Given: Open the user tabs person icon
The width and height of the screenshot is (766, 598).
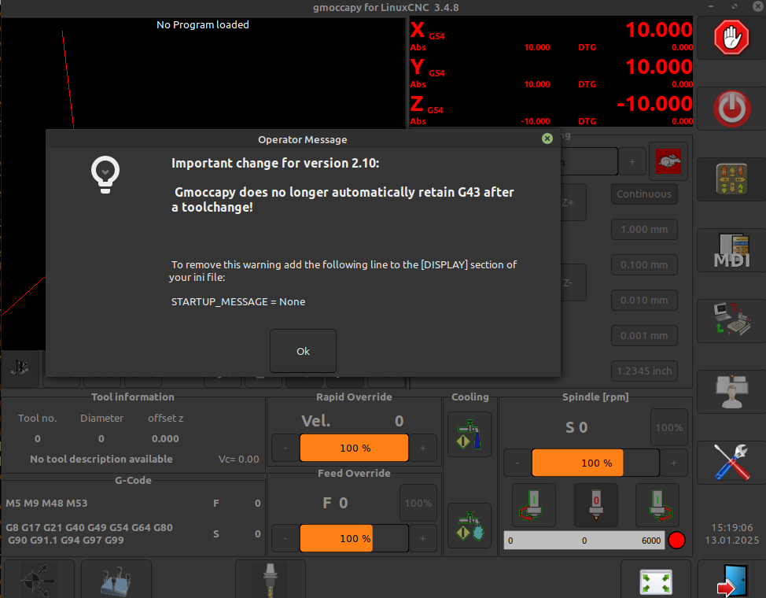Looking at the screenshot, I should click(731, 392).
